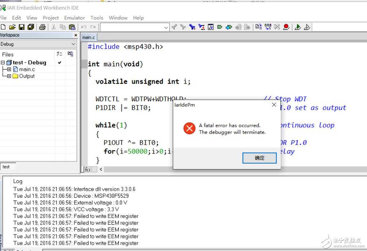This screenshot has height=251, width=367.
Task: Make the project build
Action: click(268, 27)
